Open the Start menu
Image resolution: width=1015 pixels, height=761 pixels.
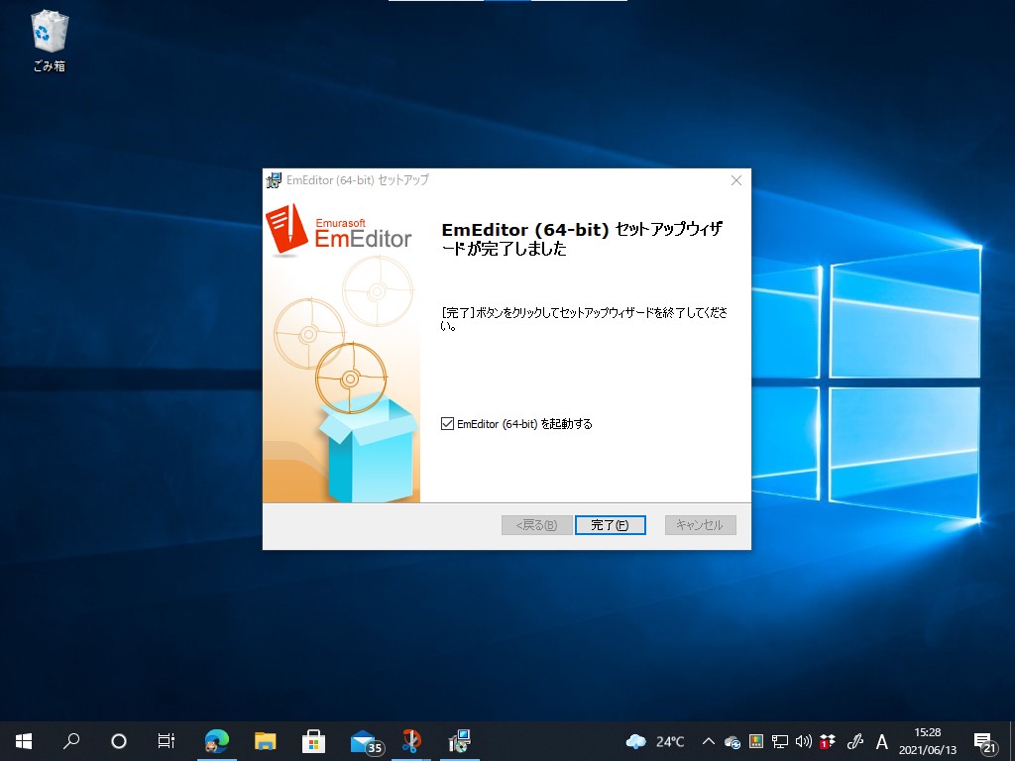tap(23, 740)
